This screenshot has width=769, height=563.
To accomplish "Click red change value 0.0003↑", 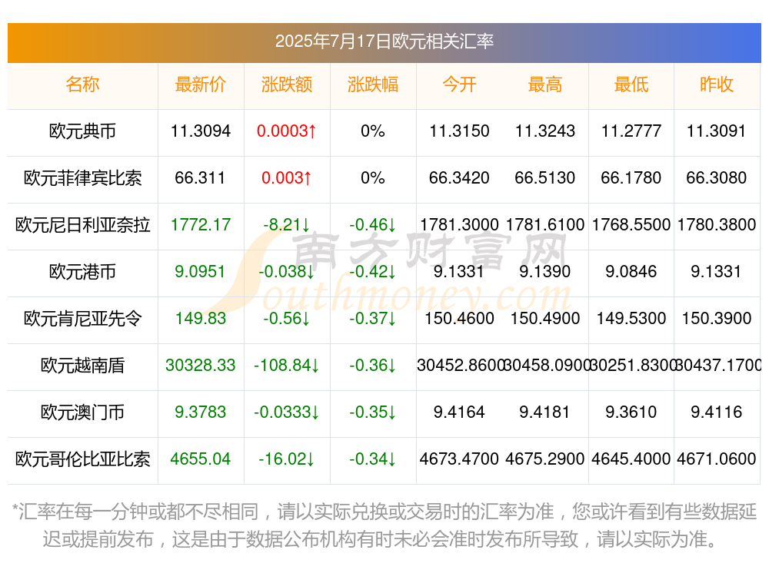I will tap(286, 131).
